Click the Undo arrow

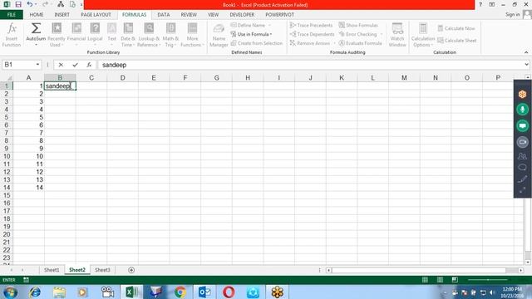pos(30,4)
